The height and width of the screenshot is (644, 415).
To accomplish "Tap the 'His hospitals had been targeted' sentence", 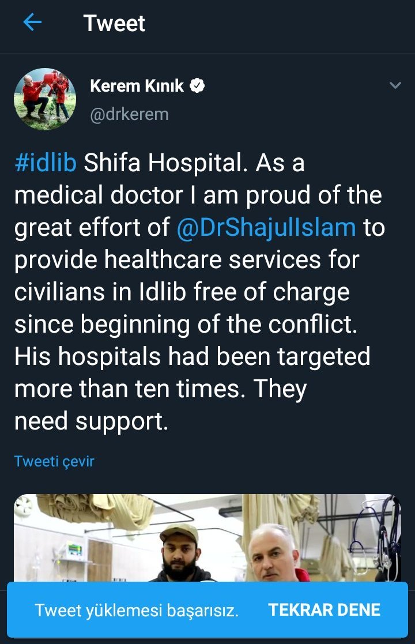I will [x=193, y=356].
